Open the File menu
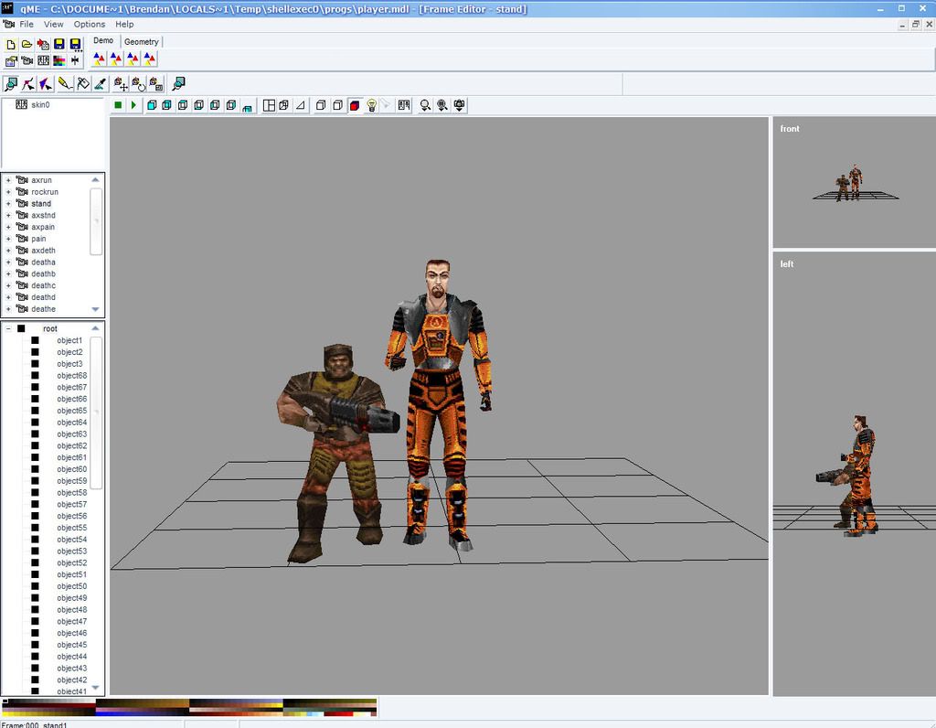 pos(27,25)
